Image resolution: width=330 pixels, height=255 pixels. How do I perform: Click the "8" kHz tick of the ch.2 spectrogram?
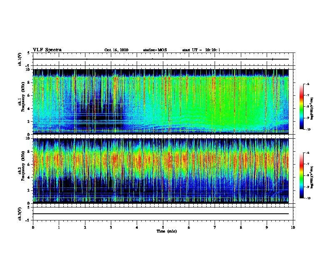click(29, 152)
